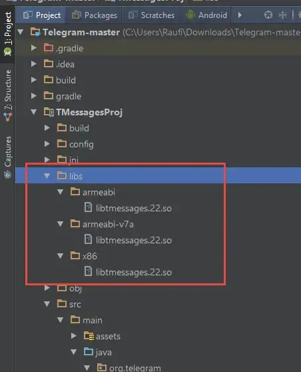Select the config folder icon
The height and width of the screenshot is (372, 301).
point(62,143)
